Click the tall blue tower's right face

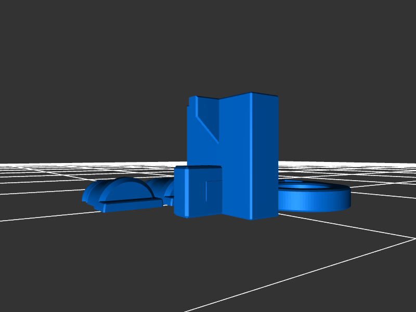click(x=265, y=156)
